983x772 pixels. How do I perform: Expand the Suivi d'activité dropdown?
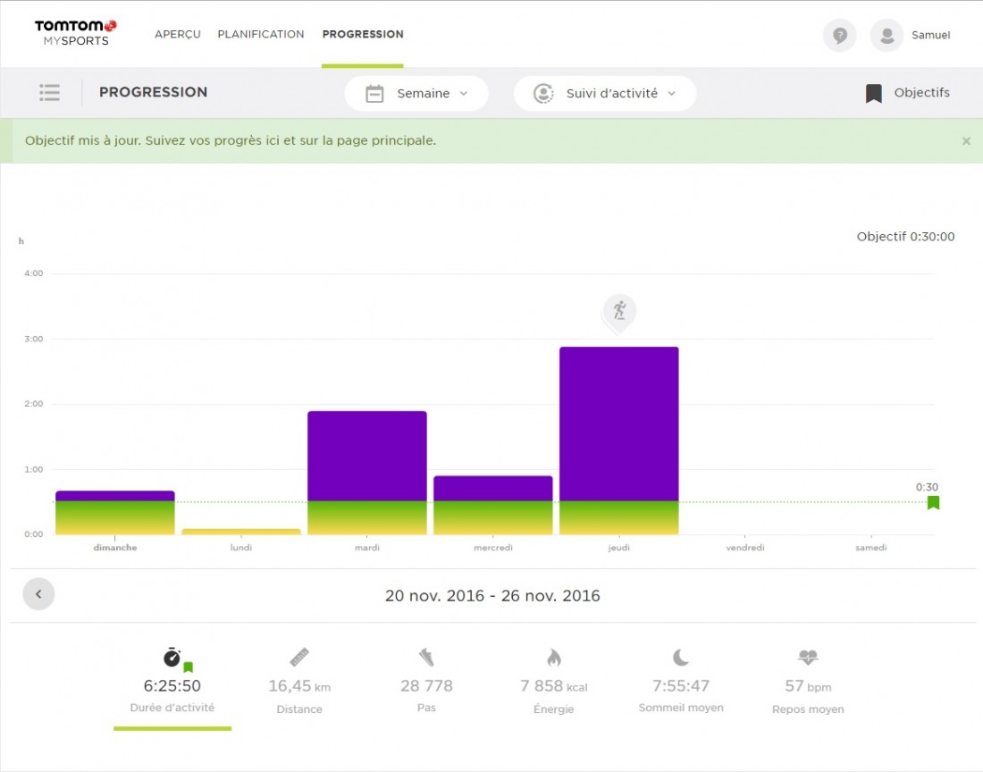604,94
